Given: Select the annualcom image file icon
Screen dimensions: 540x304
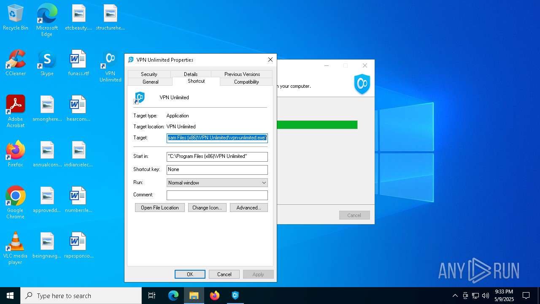Looking at the screenshot, I should [x=47, y=155].
